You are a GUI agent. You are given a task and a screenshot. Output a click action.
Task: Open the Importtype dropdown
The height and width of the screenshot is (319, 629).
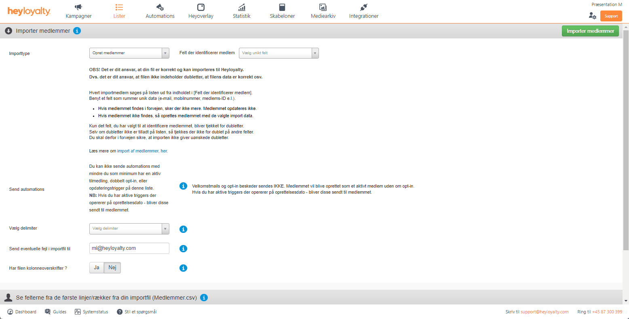tap(129, 53)
